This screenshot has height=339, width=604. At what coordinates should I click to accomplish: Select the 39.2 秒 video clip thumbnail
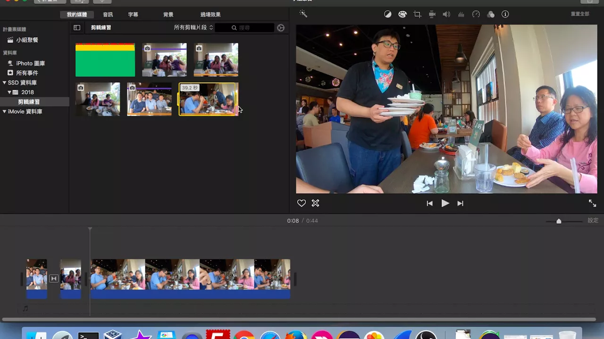pyautogui.click(x=209, y=99)
